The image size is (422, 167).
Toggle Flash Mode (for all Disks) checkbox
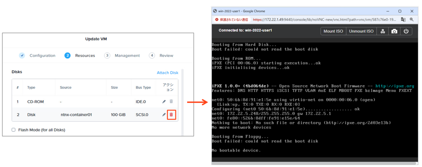[14, 130]
